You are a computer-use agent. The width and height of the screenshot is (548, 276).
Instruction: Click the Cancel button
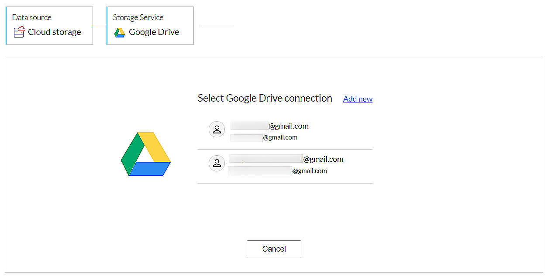(274, 249)
